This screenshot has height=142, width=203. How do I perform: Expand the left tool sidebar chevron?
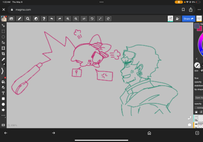click(x=2, y=71)
